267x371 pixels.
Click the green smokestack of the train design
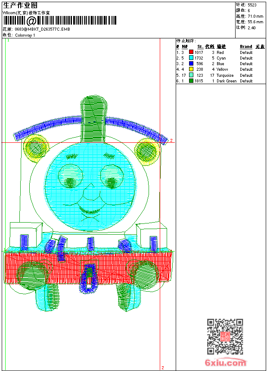coord(93,118)
